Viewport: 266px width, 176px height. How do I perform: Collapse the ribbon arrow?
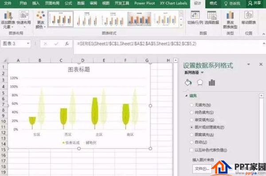264,34
